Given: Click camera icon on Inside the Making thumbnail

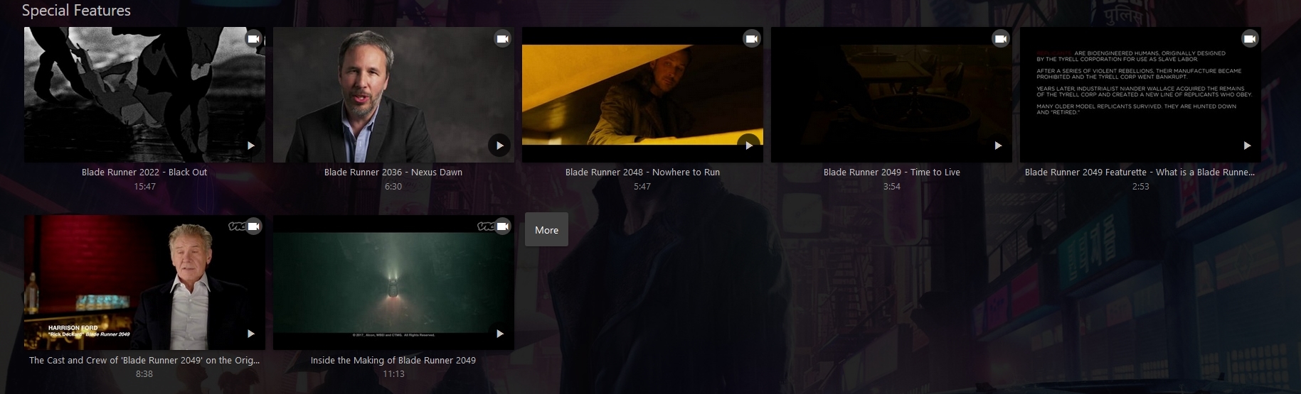Looking at the screenshot, I should (502, 226).
